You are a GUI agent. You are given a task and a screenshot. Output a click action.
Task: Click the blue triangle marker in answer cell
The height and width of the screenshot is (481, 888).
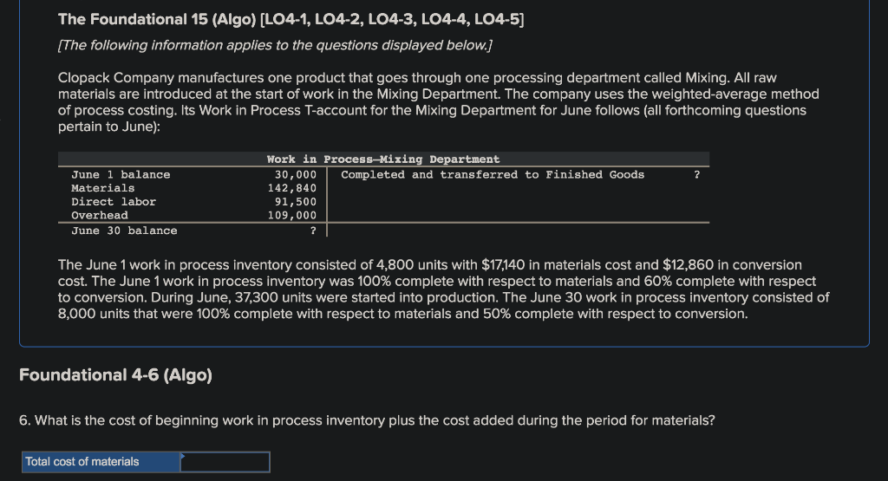[x=183, y=456]
